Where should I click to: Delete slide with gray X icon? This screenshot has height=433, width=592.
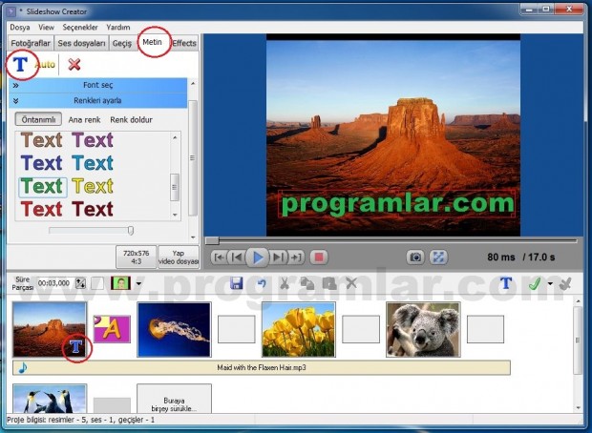tap(351, 283)
